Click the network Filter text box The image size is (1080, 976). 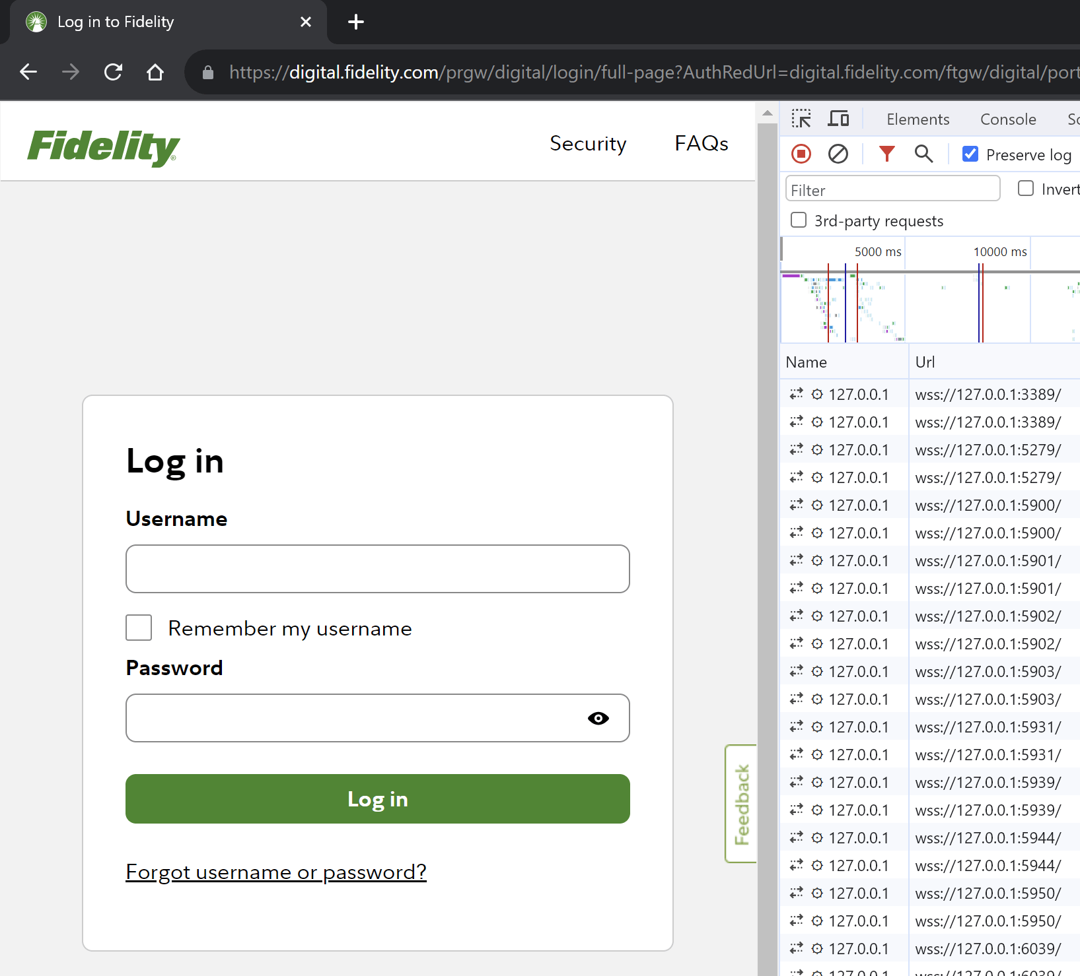[x=892, y=189]
